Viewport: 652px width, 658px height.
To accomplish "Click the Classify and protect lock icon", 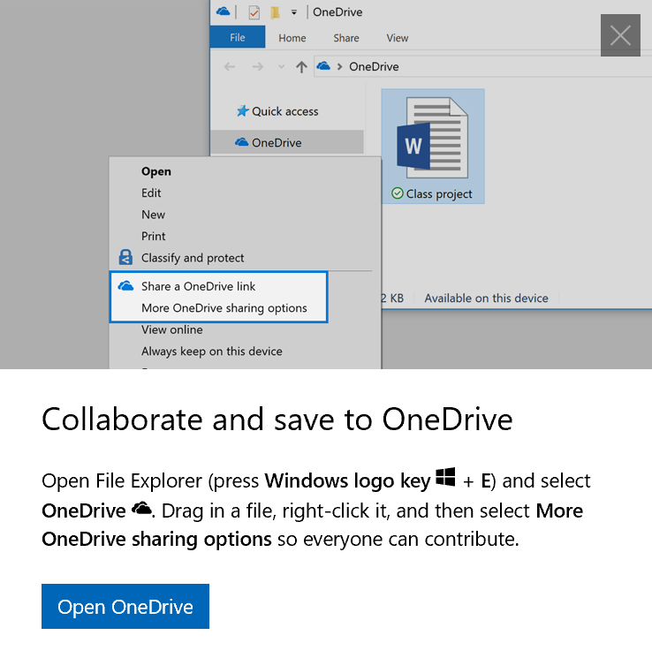I will pos(125,257).
